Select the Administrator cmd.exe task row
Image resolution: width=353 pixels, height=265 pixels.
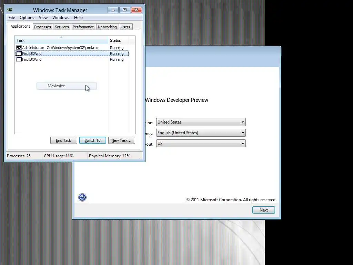coord(72,48)
